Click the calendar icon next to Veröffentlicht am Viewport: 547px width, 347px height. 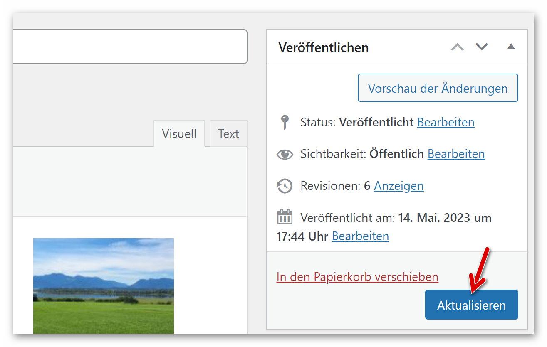point(285,217)
